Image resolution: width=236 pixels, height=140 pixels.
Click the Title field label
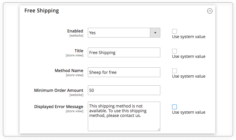(79, 51)
